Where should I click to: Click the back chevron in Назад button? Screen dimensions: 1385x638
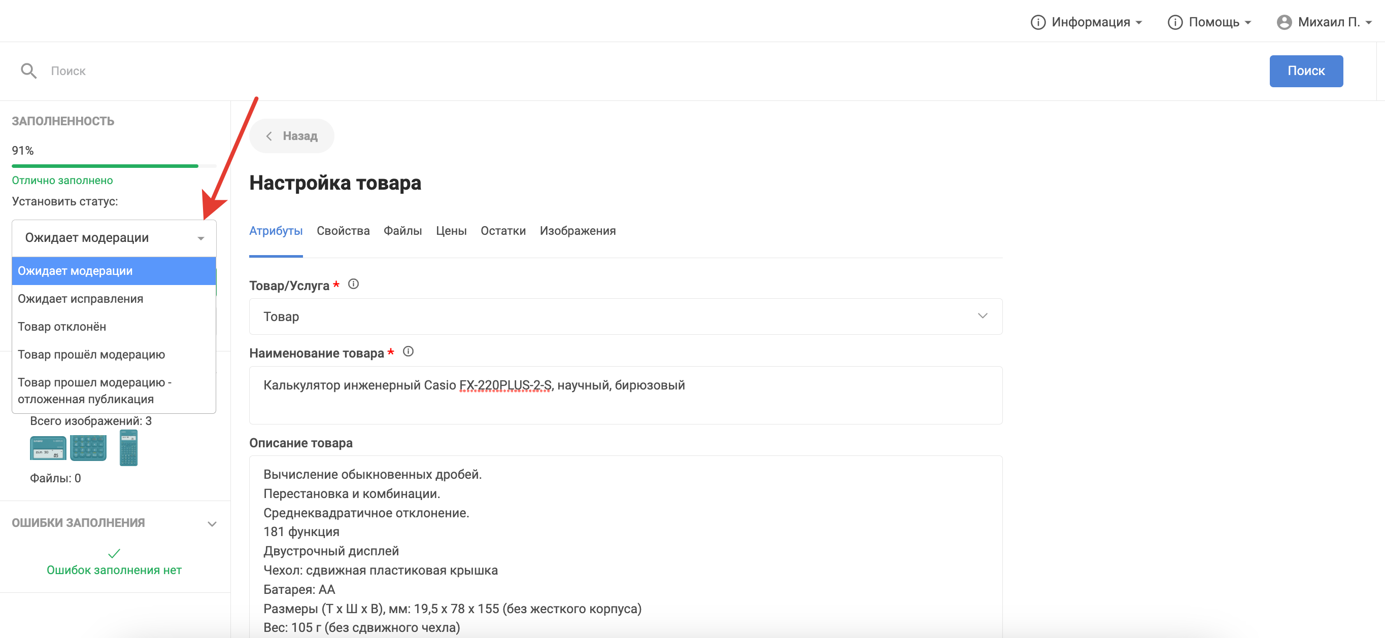[269, 136]
